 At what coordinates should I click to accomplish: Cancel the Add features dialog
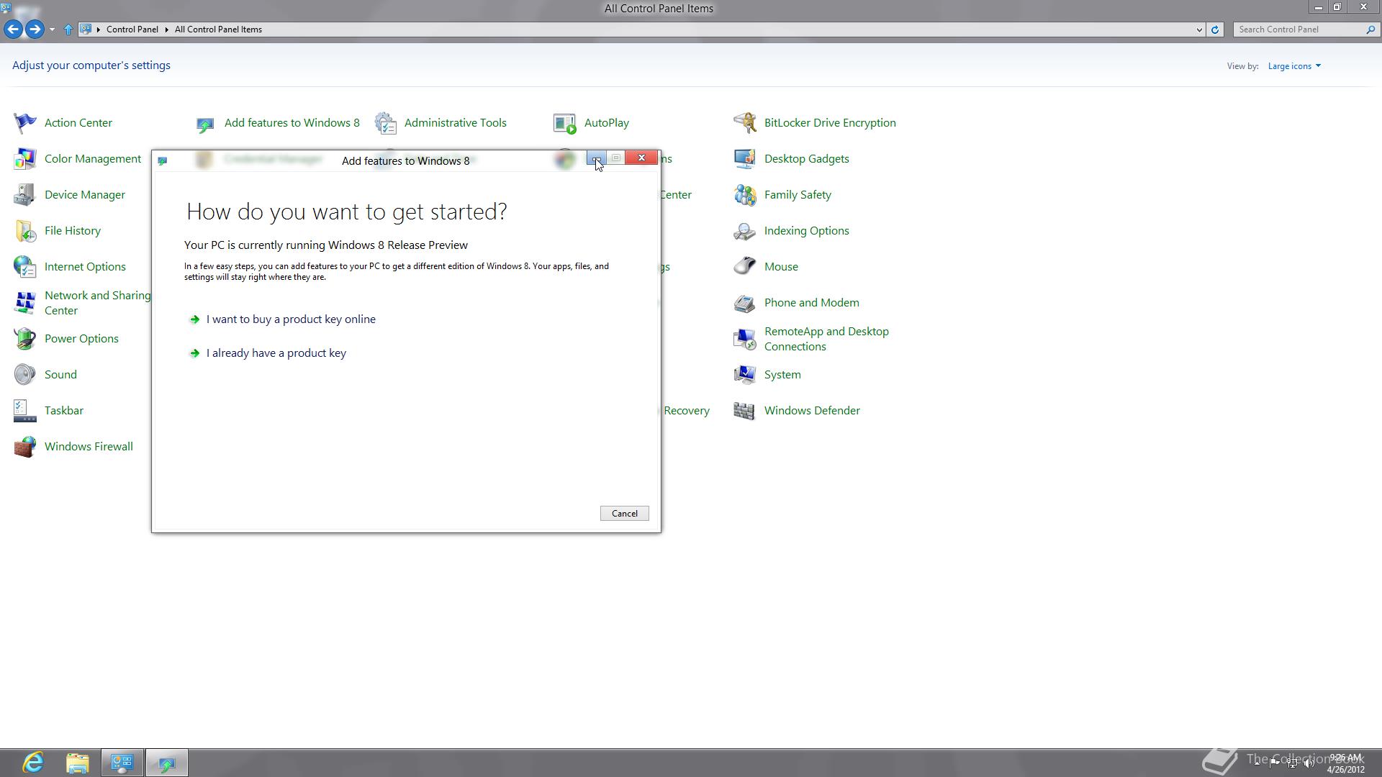624,514
